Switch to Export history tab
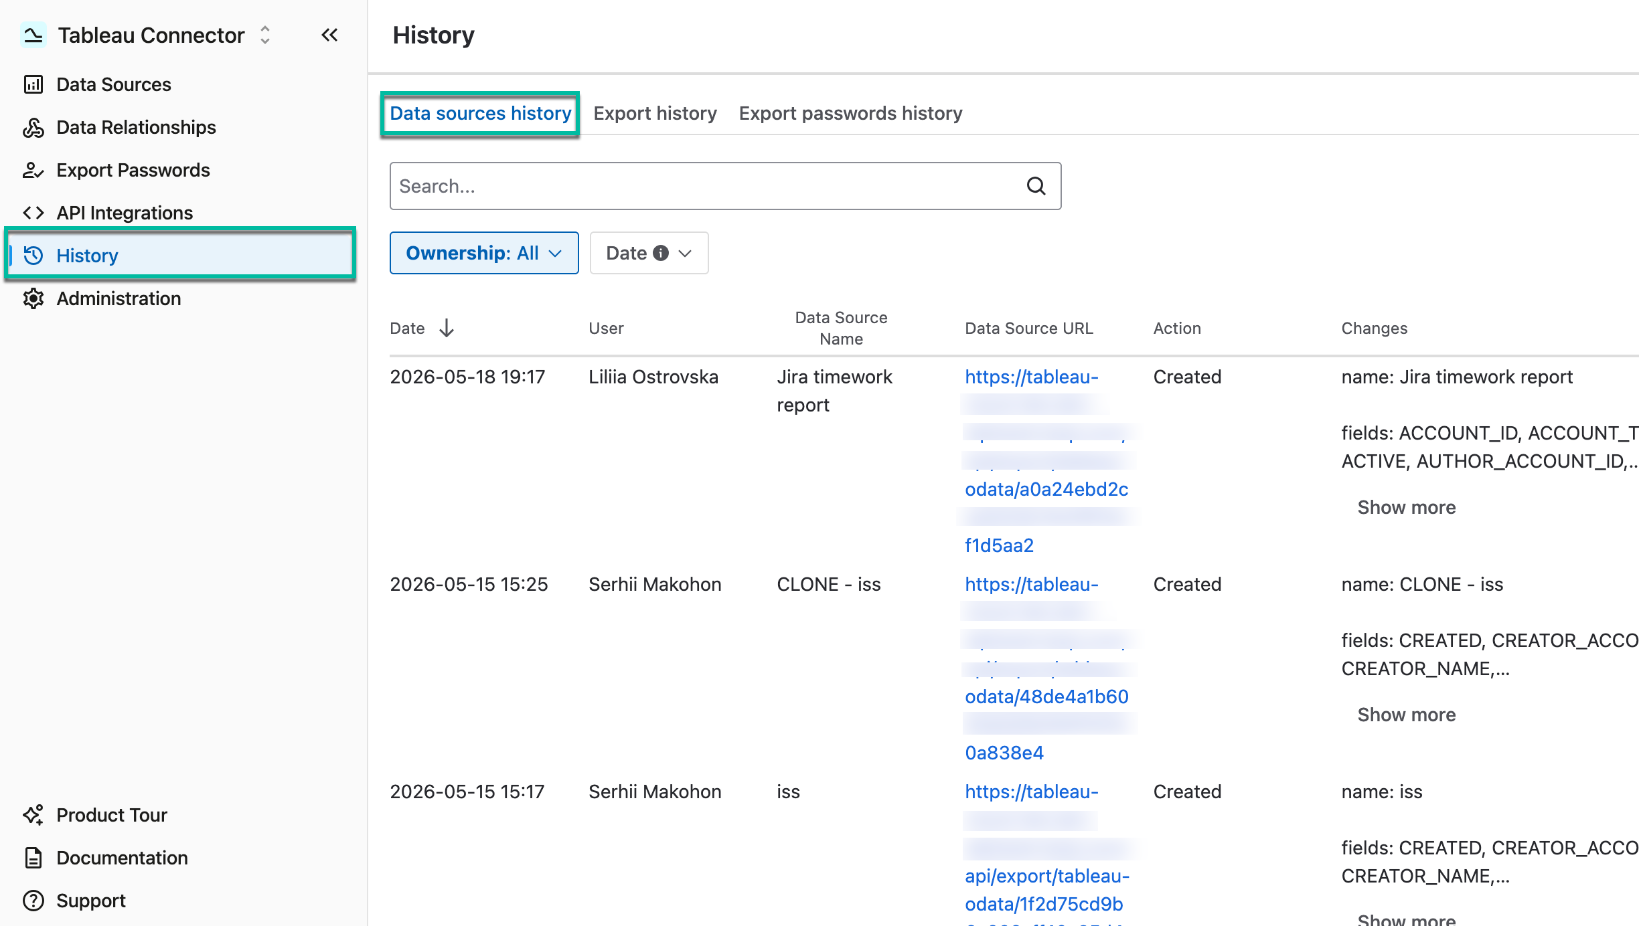 click(x=655, y=114)
